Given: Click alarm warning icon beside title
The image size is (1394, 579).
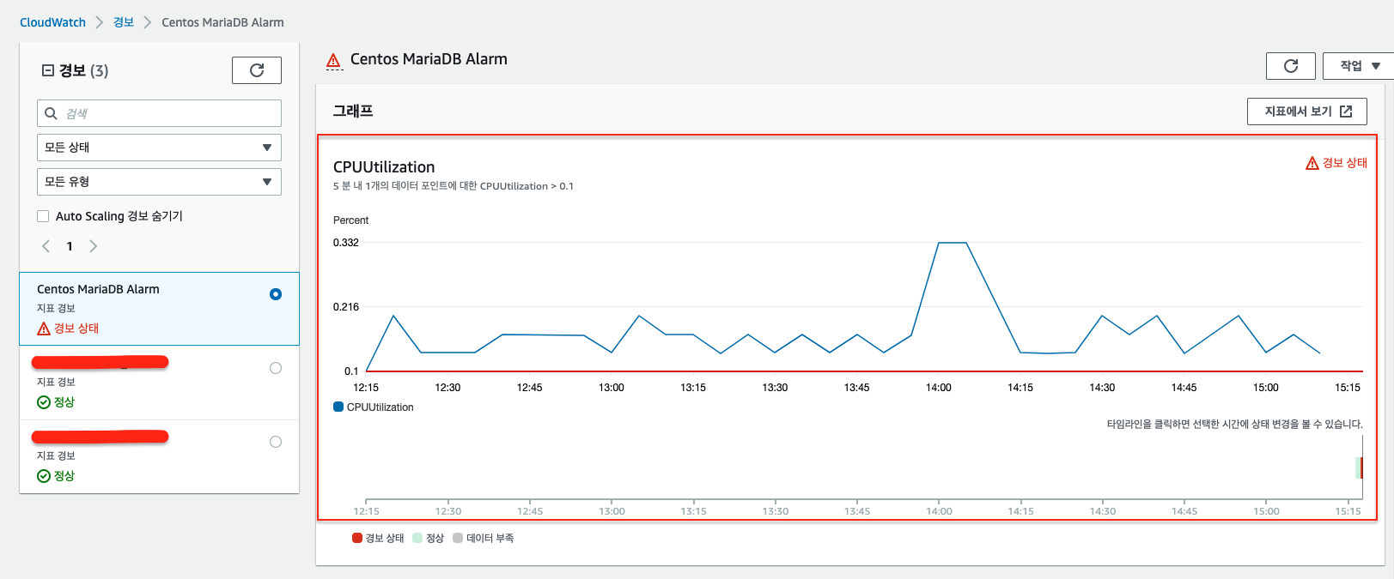Looking at the screenshot, I should pyautogui.click(x=333, y=60).
